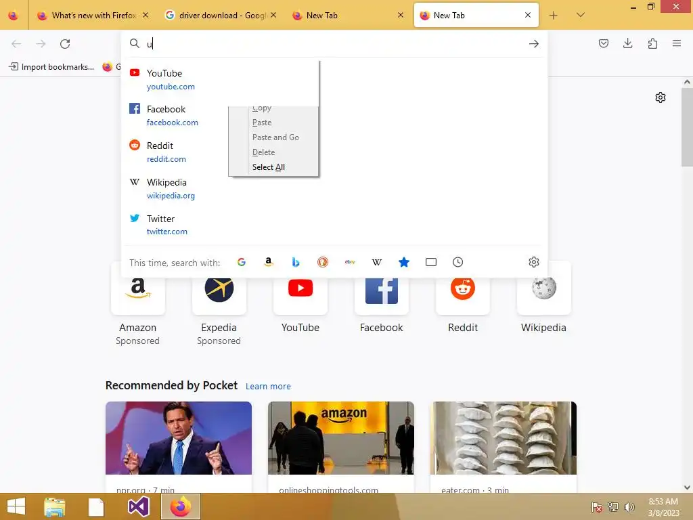
Task: Select the Wikipedia suggestion wikipedia.org
Action: (x=334, y=188)
